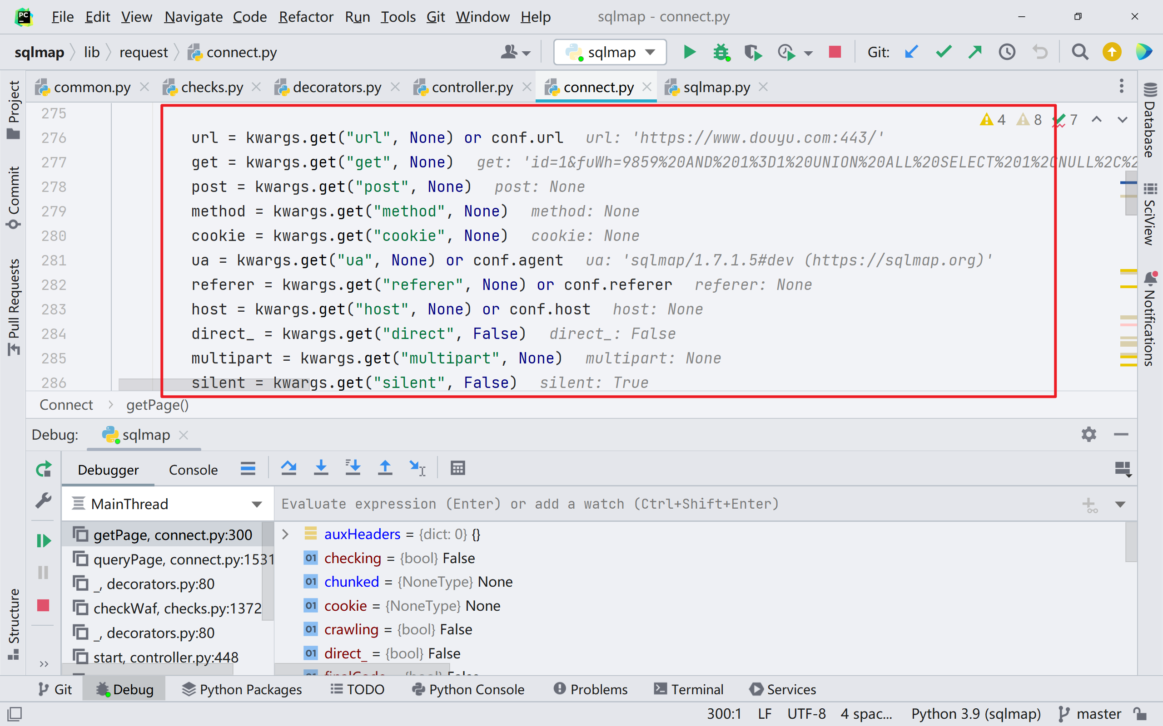The width and height of the screenshot is (1163, 726).
Task: Click the Rerun sqlmap debug icon
Action: tap(43, 469)
